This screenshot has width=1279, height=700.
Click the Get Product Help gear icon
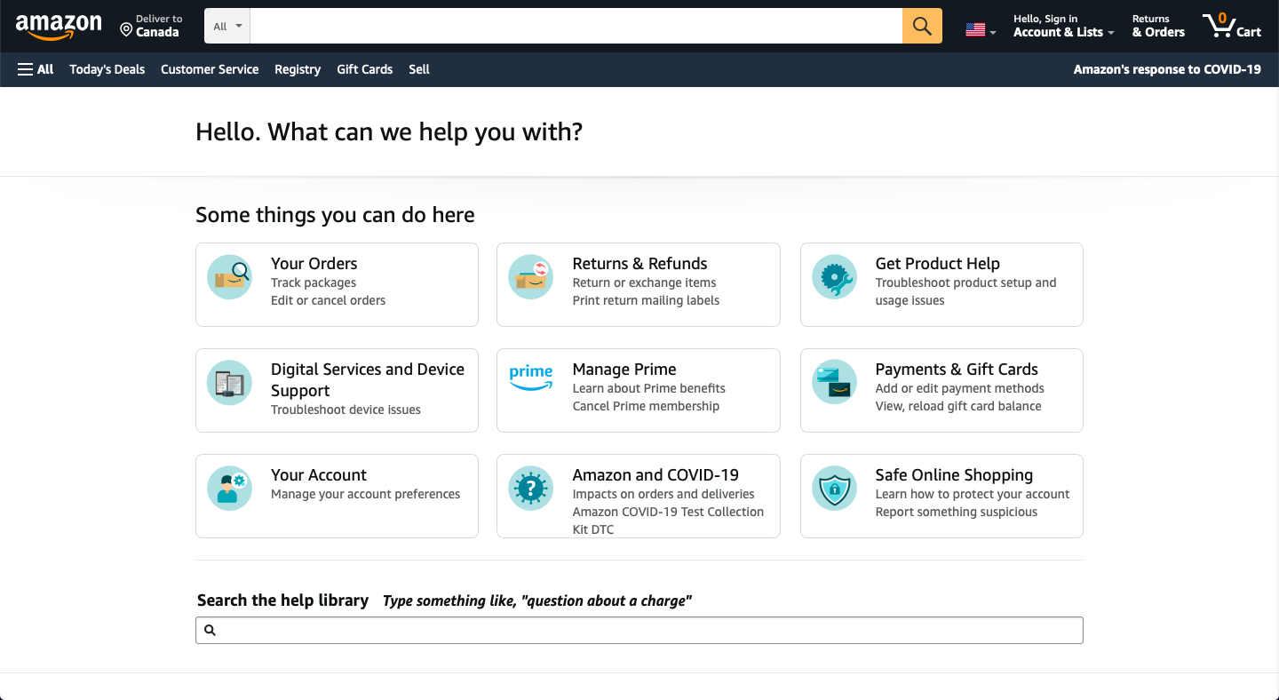[834, 277]
